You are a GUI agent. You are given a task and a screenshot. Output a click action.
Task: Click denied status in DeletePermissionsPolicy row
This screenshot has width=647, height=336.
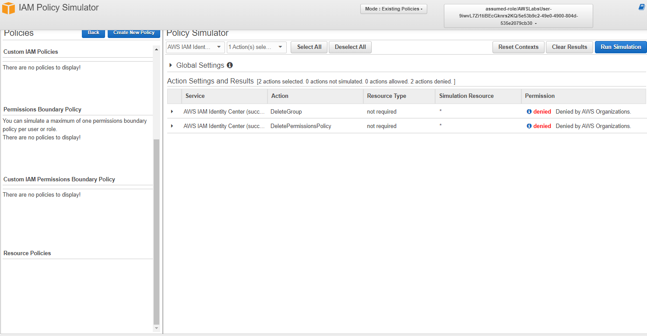click(542, 126)
